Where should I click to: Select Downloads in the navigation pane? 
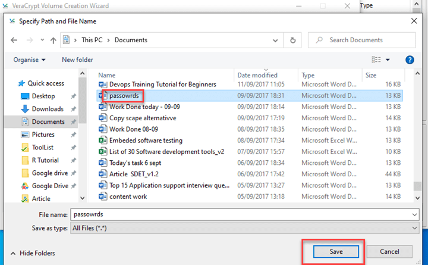[48, 109]
